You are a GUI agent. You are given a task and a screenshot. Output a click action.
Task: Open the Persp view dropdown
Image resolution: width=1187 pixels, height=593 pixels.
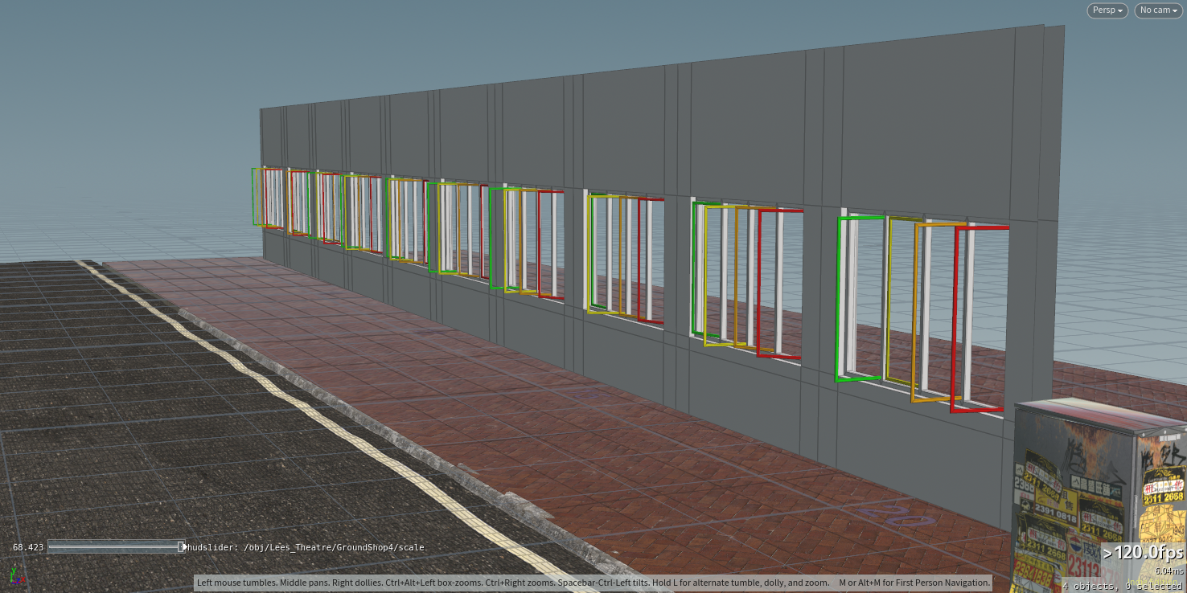(1107, 10)
